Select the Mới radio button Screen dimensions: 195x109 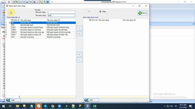click(x=86, y=12)
